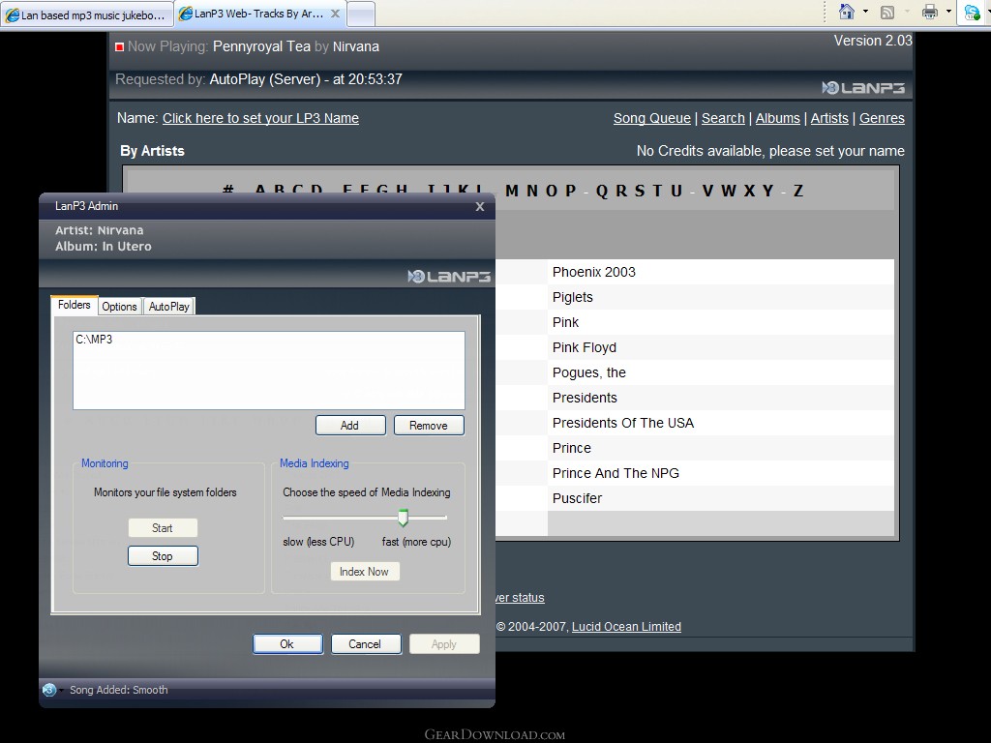Adjust the Media Indexing speed slider thumb
This screenshot has height=743, width=991.
coord(403,518)
